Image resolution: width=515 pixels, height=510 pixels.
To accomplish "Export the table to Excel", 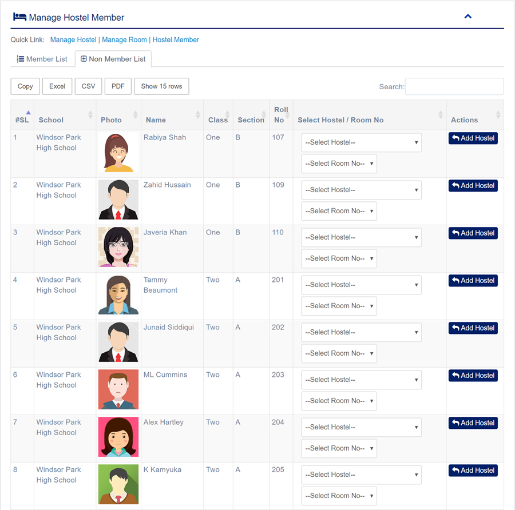I will click(x=57, y=86).
